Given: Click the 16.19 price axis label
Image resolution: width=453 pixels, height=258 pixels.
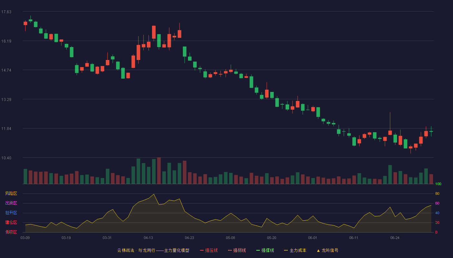Looking at the screenshot, I should [x=6, y=41].
